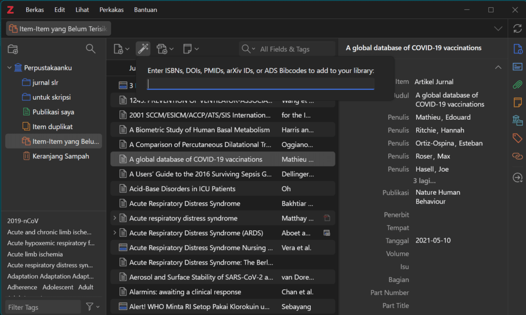Image resolution: width=526 pixels, height=315 pixels.
Task: Create a new collection with folder icon
Action: pos(13,49)
